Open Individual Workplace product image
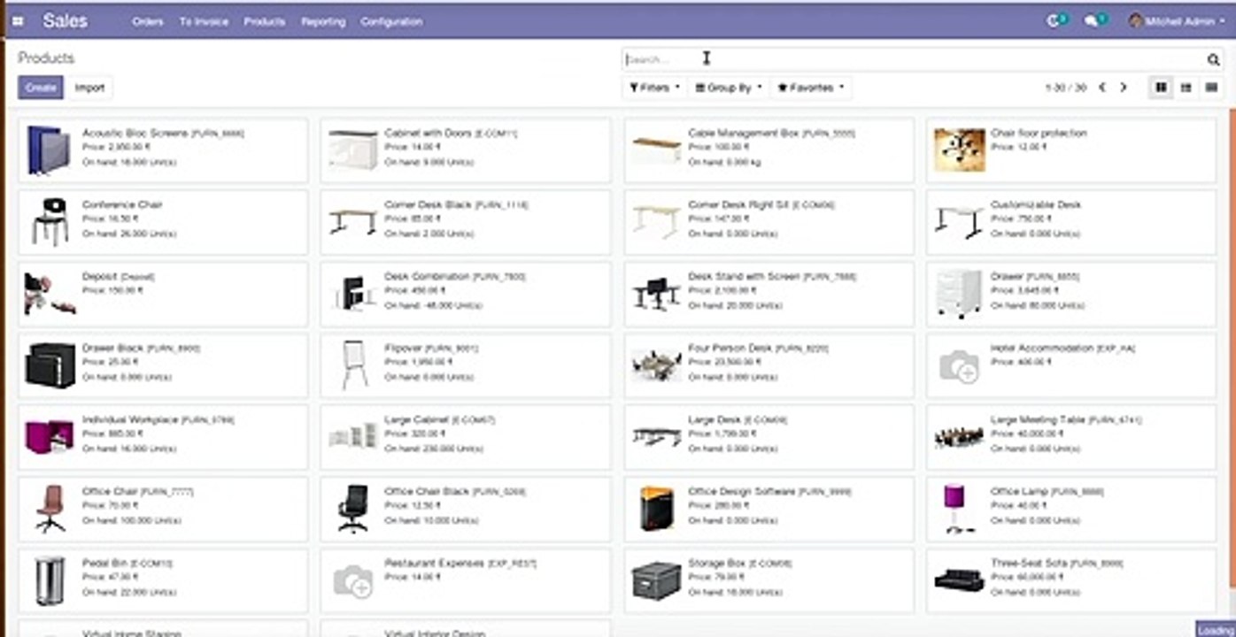This screenshot has width=1236, height=637. [x=50, y=437]
